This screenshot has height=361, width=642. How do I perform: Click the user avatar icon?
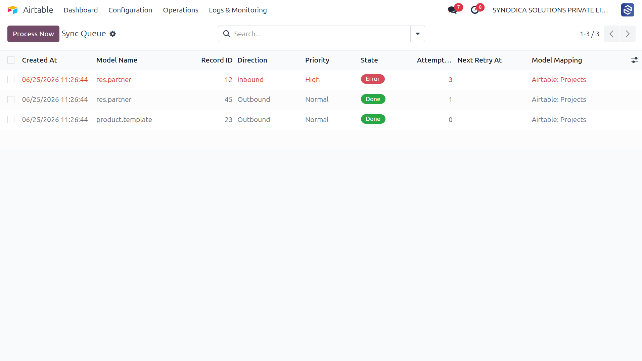coord(627,10)
